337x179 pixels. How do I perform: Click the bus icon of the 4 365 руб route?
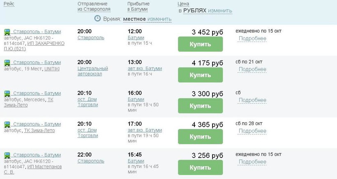click(7, 125)
